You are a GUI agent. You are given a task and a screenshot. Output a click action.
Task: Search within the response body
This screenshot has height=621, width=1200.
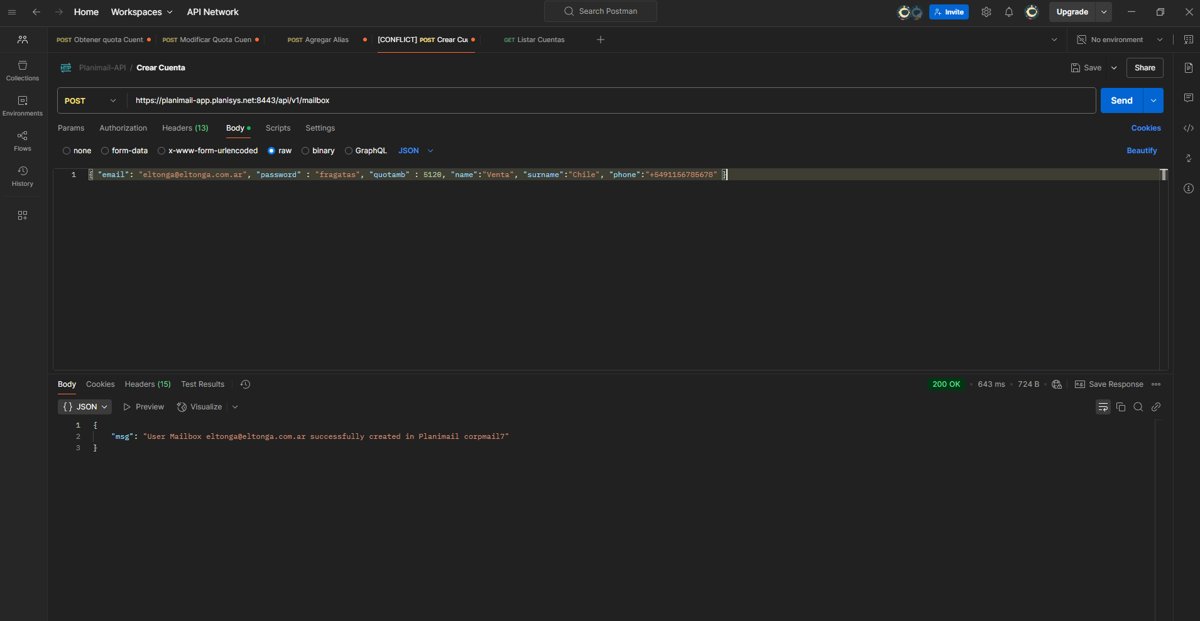pos(1138,407)
